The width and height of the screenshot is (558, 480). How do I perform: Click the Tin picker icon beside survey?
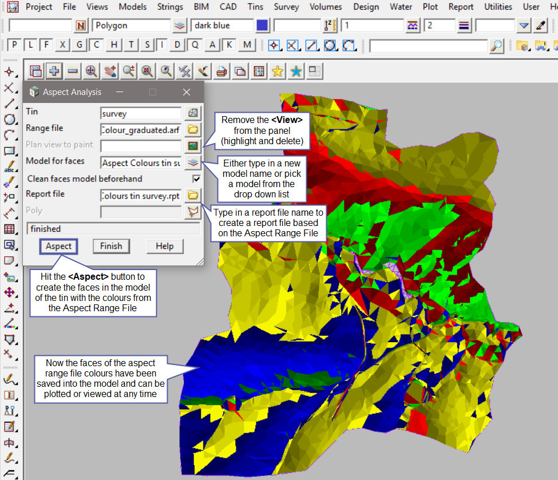click(x=193, y=113)
